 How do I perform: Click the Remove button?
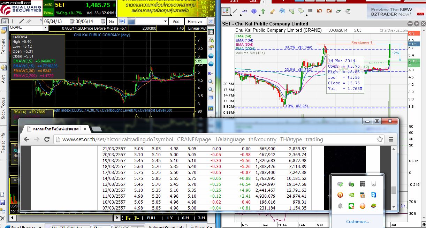(195, 22)
